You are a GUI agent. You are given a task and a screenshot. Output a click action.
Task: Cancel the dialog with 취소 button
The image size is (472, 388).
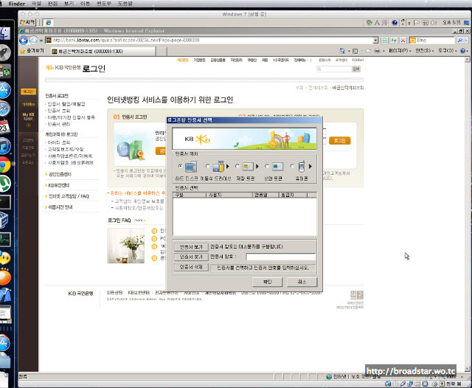tap(302, 282)
